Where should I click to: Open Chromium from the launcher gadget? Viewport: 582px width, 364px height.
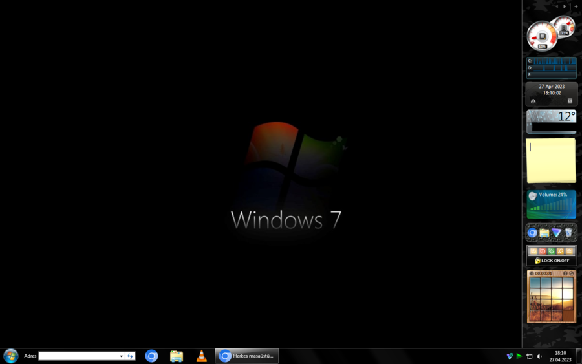(x=533, y=233)
